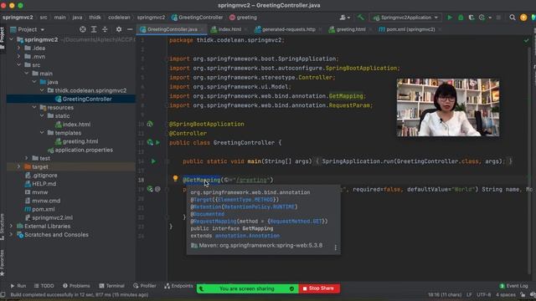Select pom.xml in project tree
This screenshot has height=301, width=536.
[39, 209]
